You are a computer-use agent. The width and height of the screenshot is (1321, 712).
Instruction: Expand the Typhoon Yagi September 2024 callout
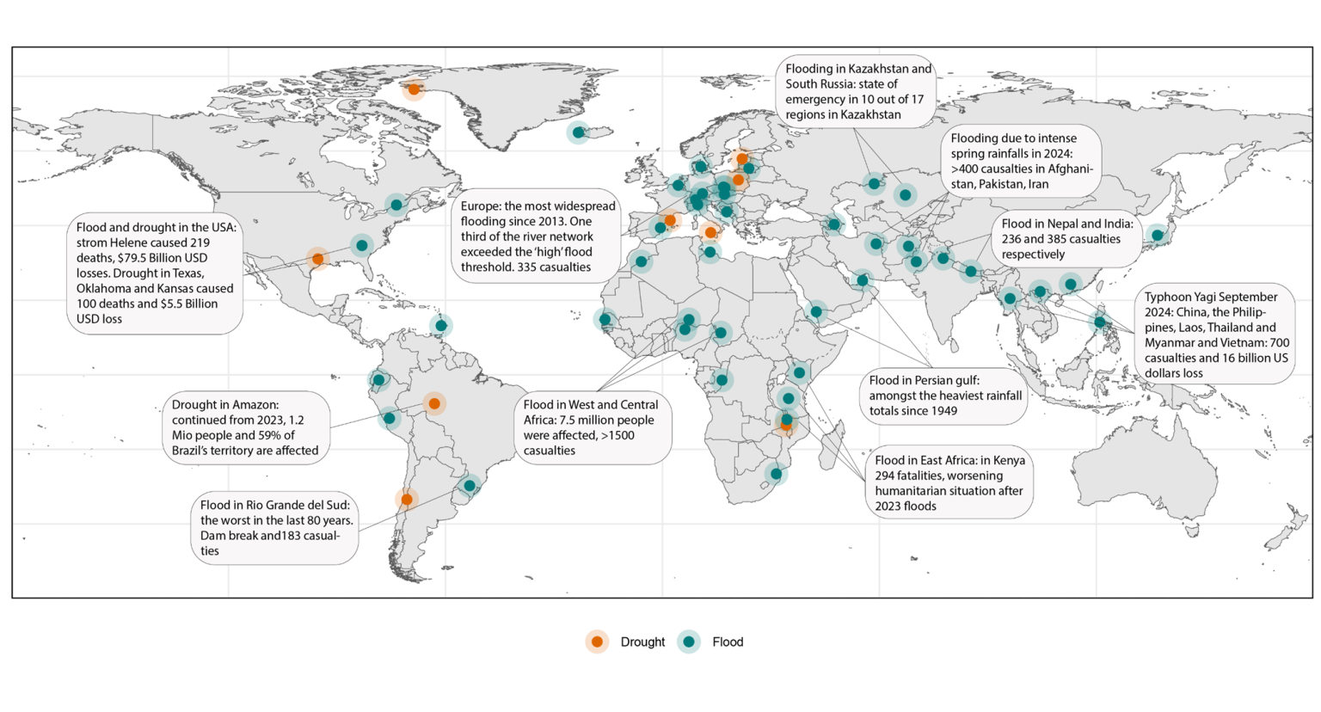point(1213,335)
